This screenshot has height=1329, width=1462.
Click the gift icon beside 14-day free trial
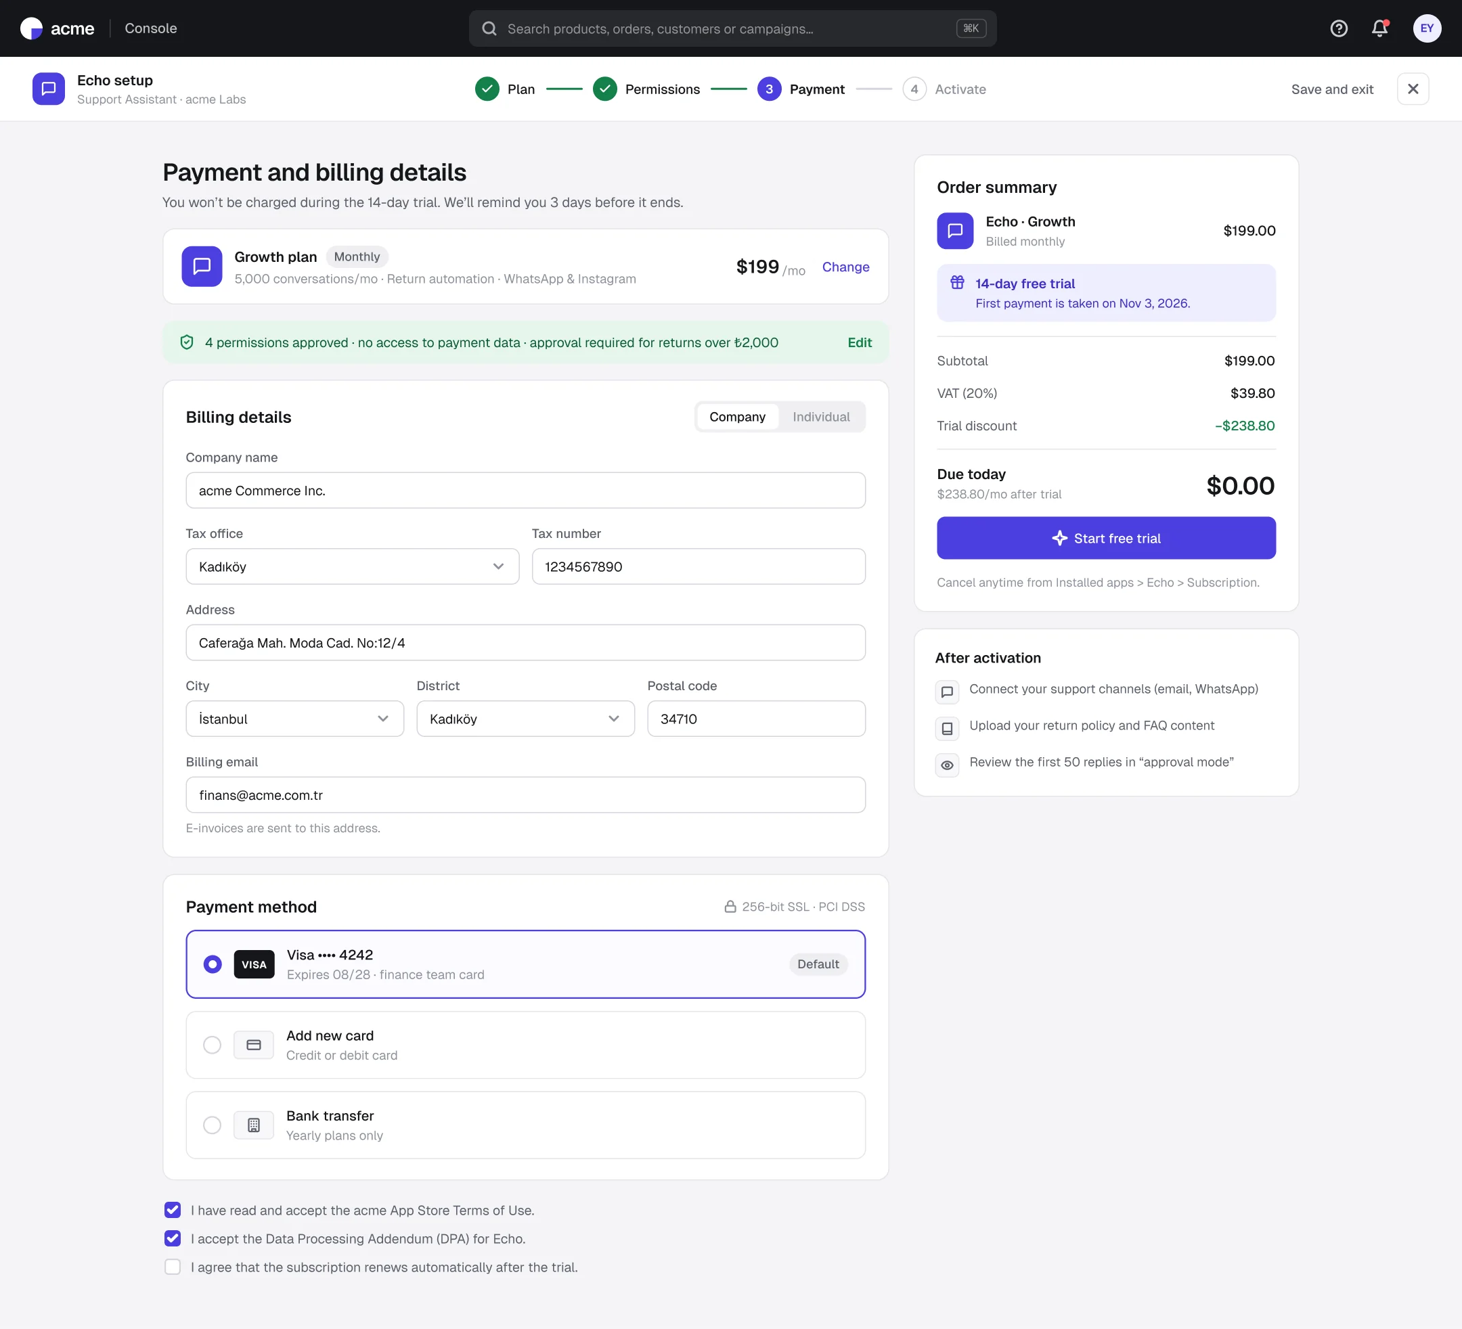(x=957, y=283)
